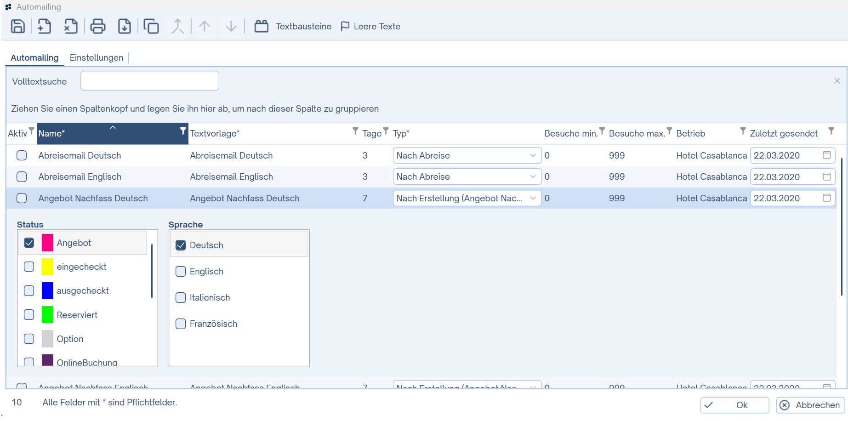Viewport: 848px width, 421px height.
Task: Activate the Abreisemail Deutsch mailing
Action: tap(22, 155)
